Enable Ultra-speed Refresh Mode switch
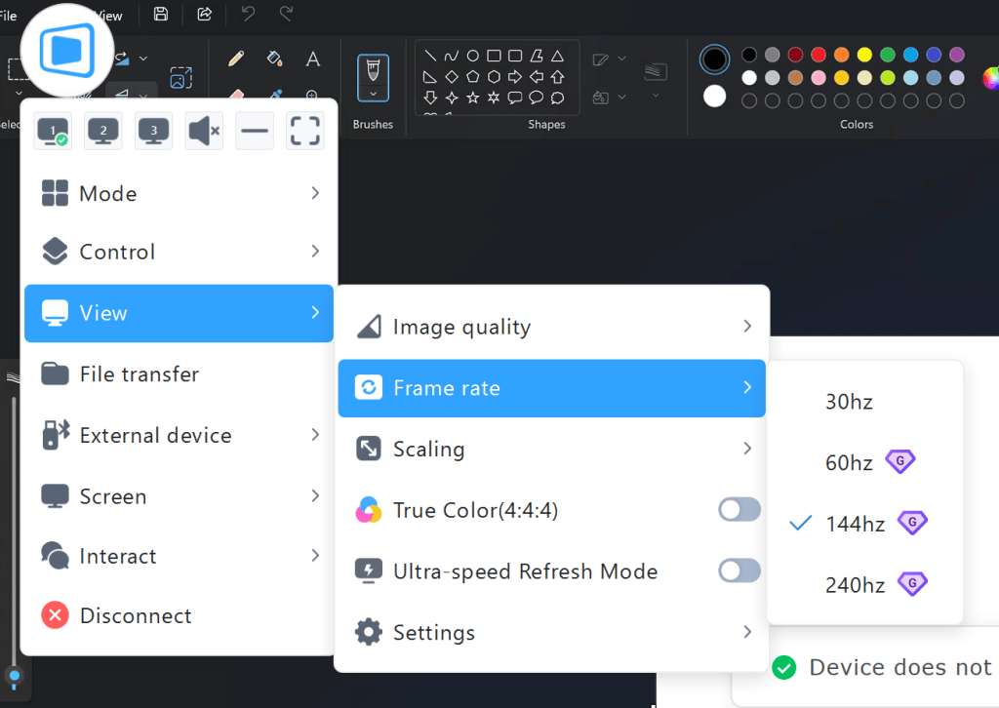Screen dimensions: 999x708 [739, 571]
